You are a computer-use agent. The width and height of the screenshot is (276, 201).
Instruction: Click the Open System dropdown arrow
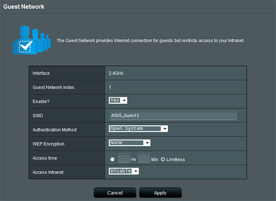165,129
